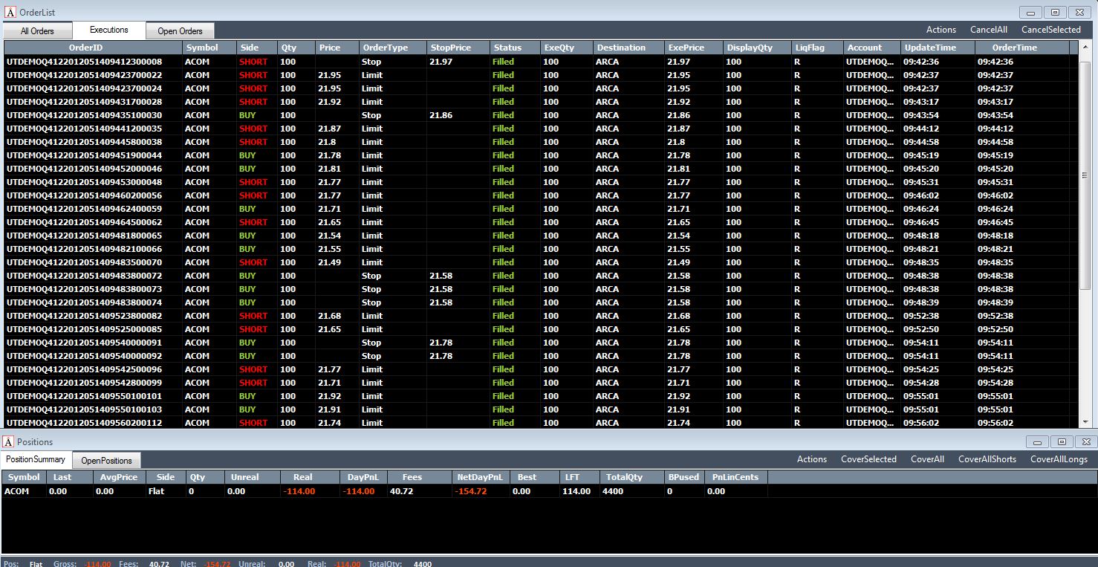
Task: Click the CancelSelected button
Action: 1051,30
